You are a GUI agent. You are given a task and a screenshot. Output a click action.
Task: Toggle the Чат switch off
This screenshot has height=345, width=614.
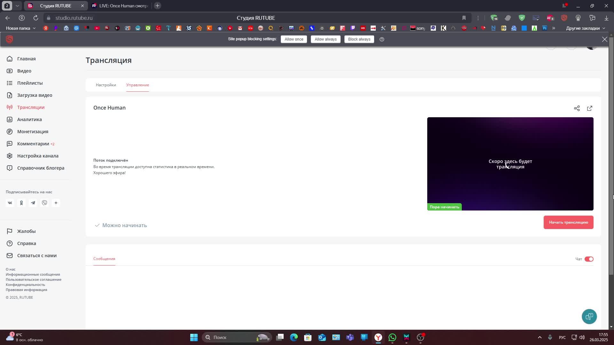click(x=589, y=259)
